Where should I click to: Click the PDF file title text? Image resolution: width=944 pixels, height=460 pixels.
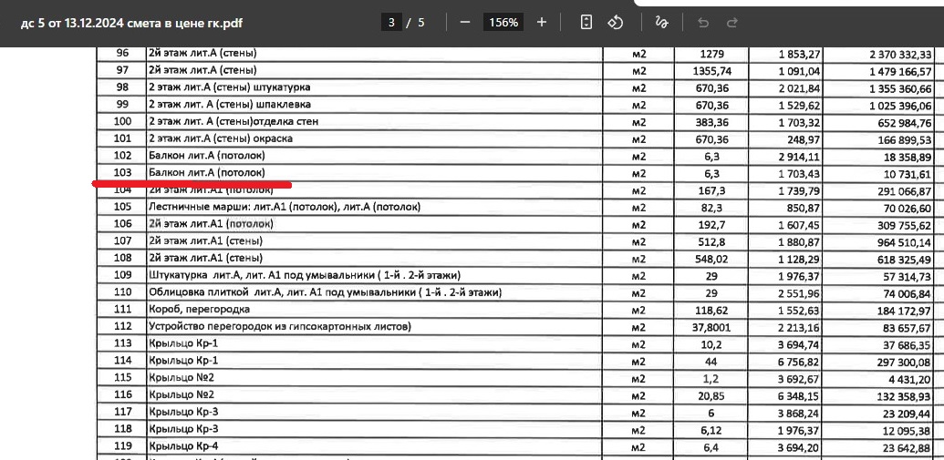(x=132, y=24)
